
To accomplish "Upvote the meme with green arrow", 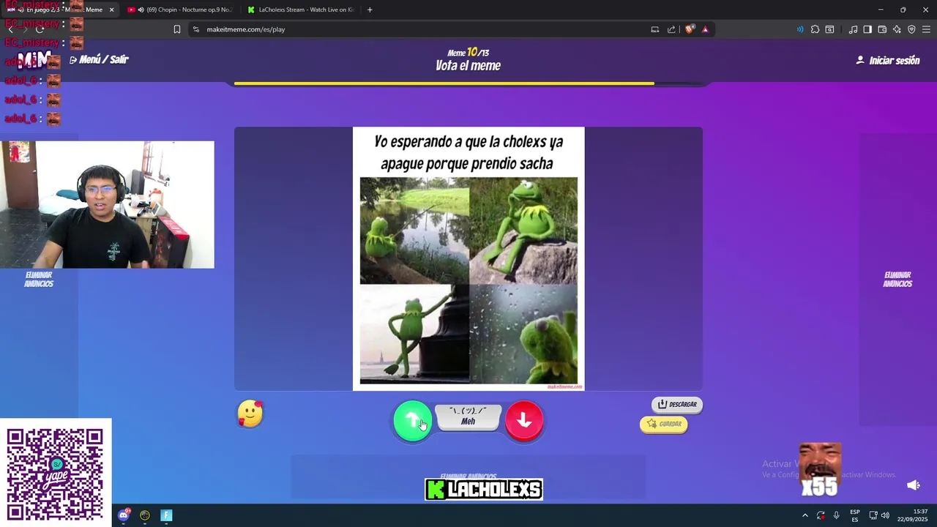I will pos(412,420).
